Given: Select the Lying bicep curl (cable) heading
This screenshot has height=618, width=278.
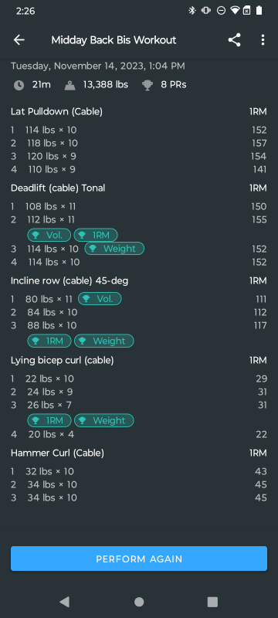Looking at the screenshot, I should tap(63, 360).
